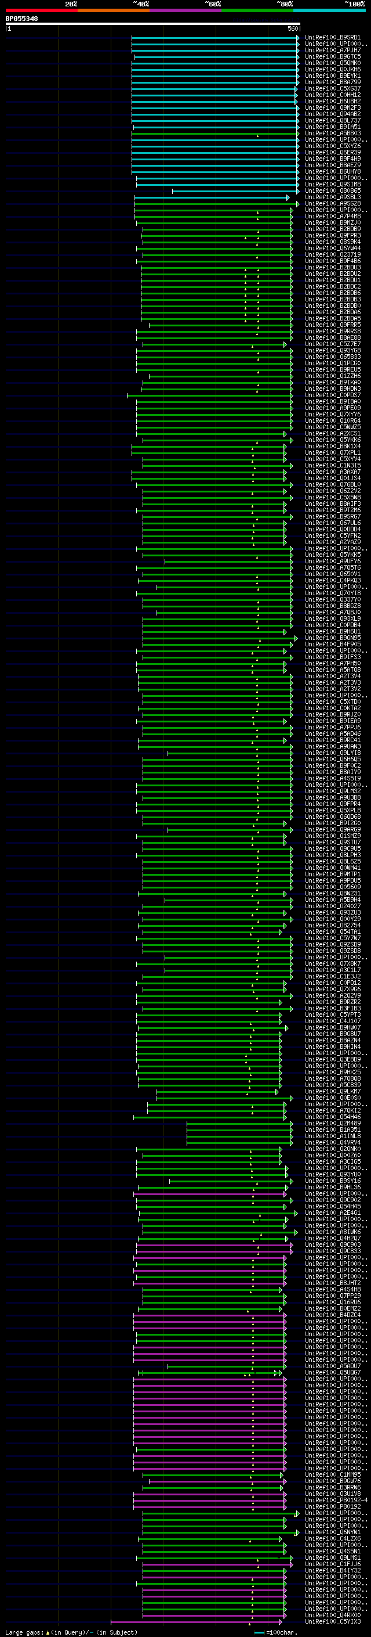Select the UniRef100_A2XCS1 label

pyautogui.click(x=333, y=433)
